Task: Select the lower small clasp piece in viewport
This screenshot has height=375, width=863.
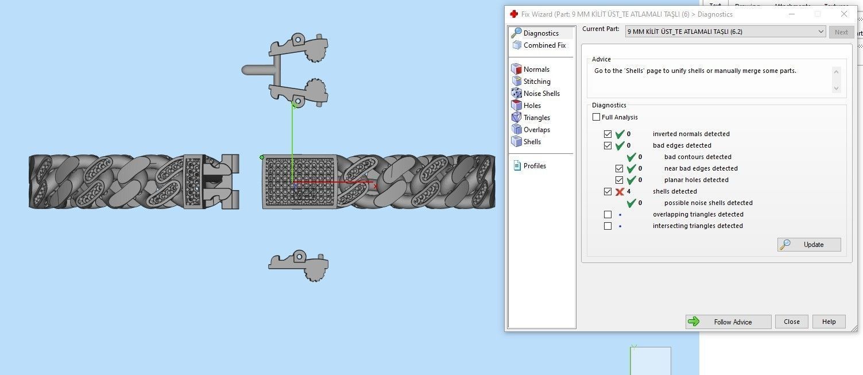Action: pyautogui.click(x=299, y=266)
